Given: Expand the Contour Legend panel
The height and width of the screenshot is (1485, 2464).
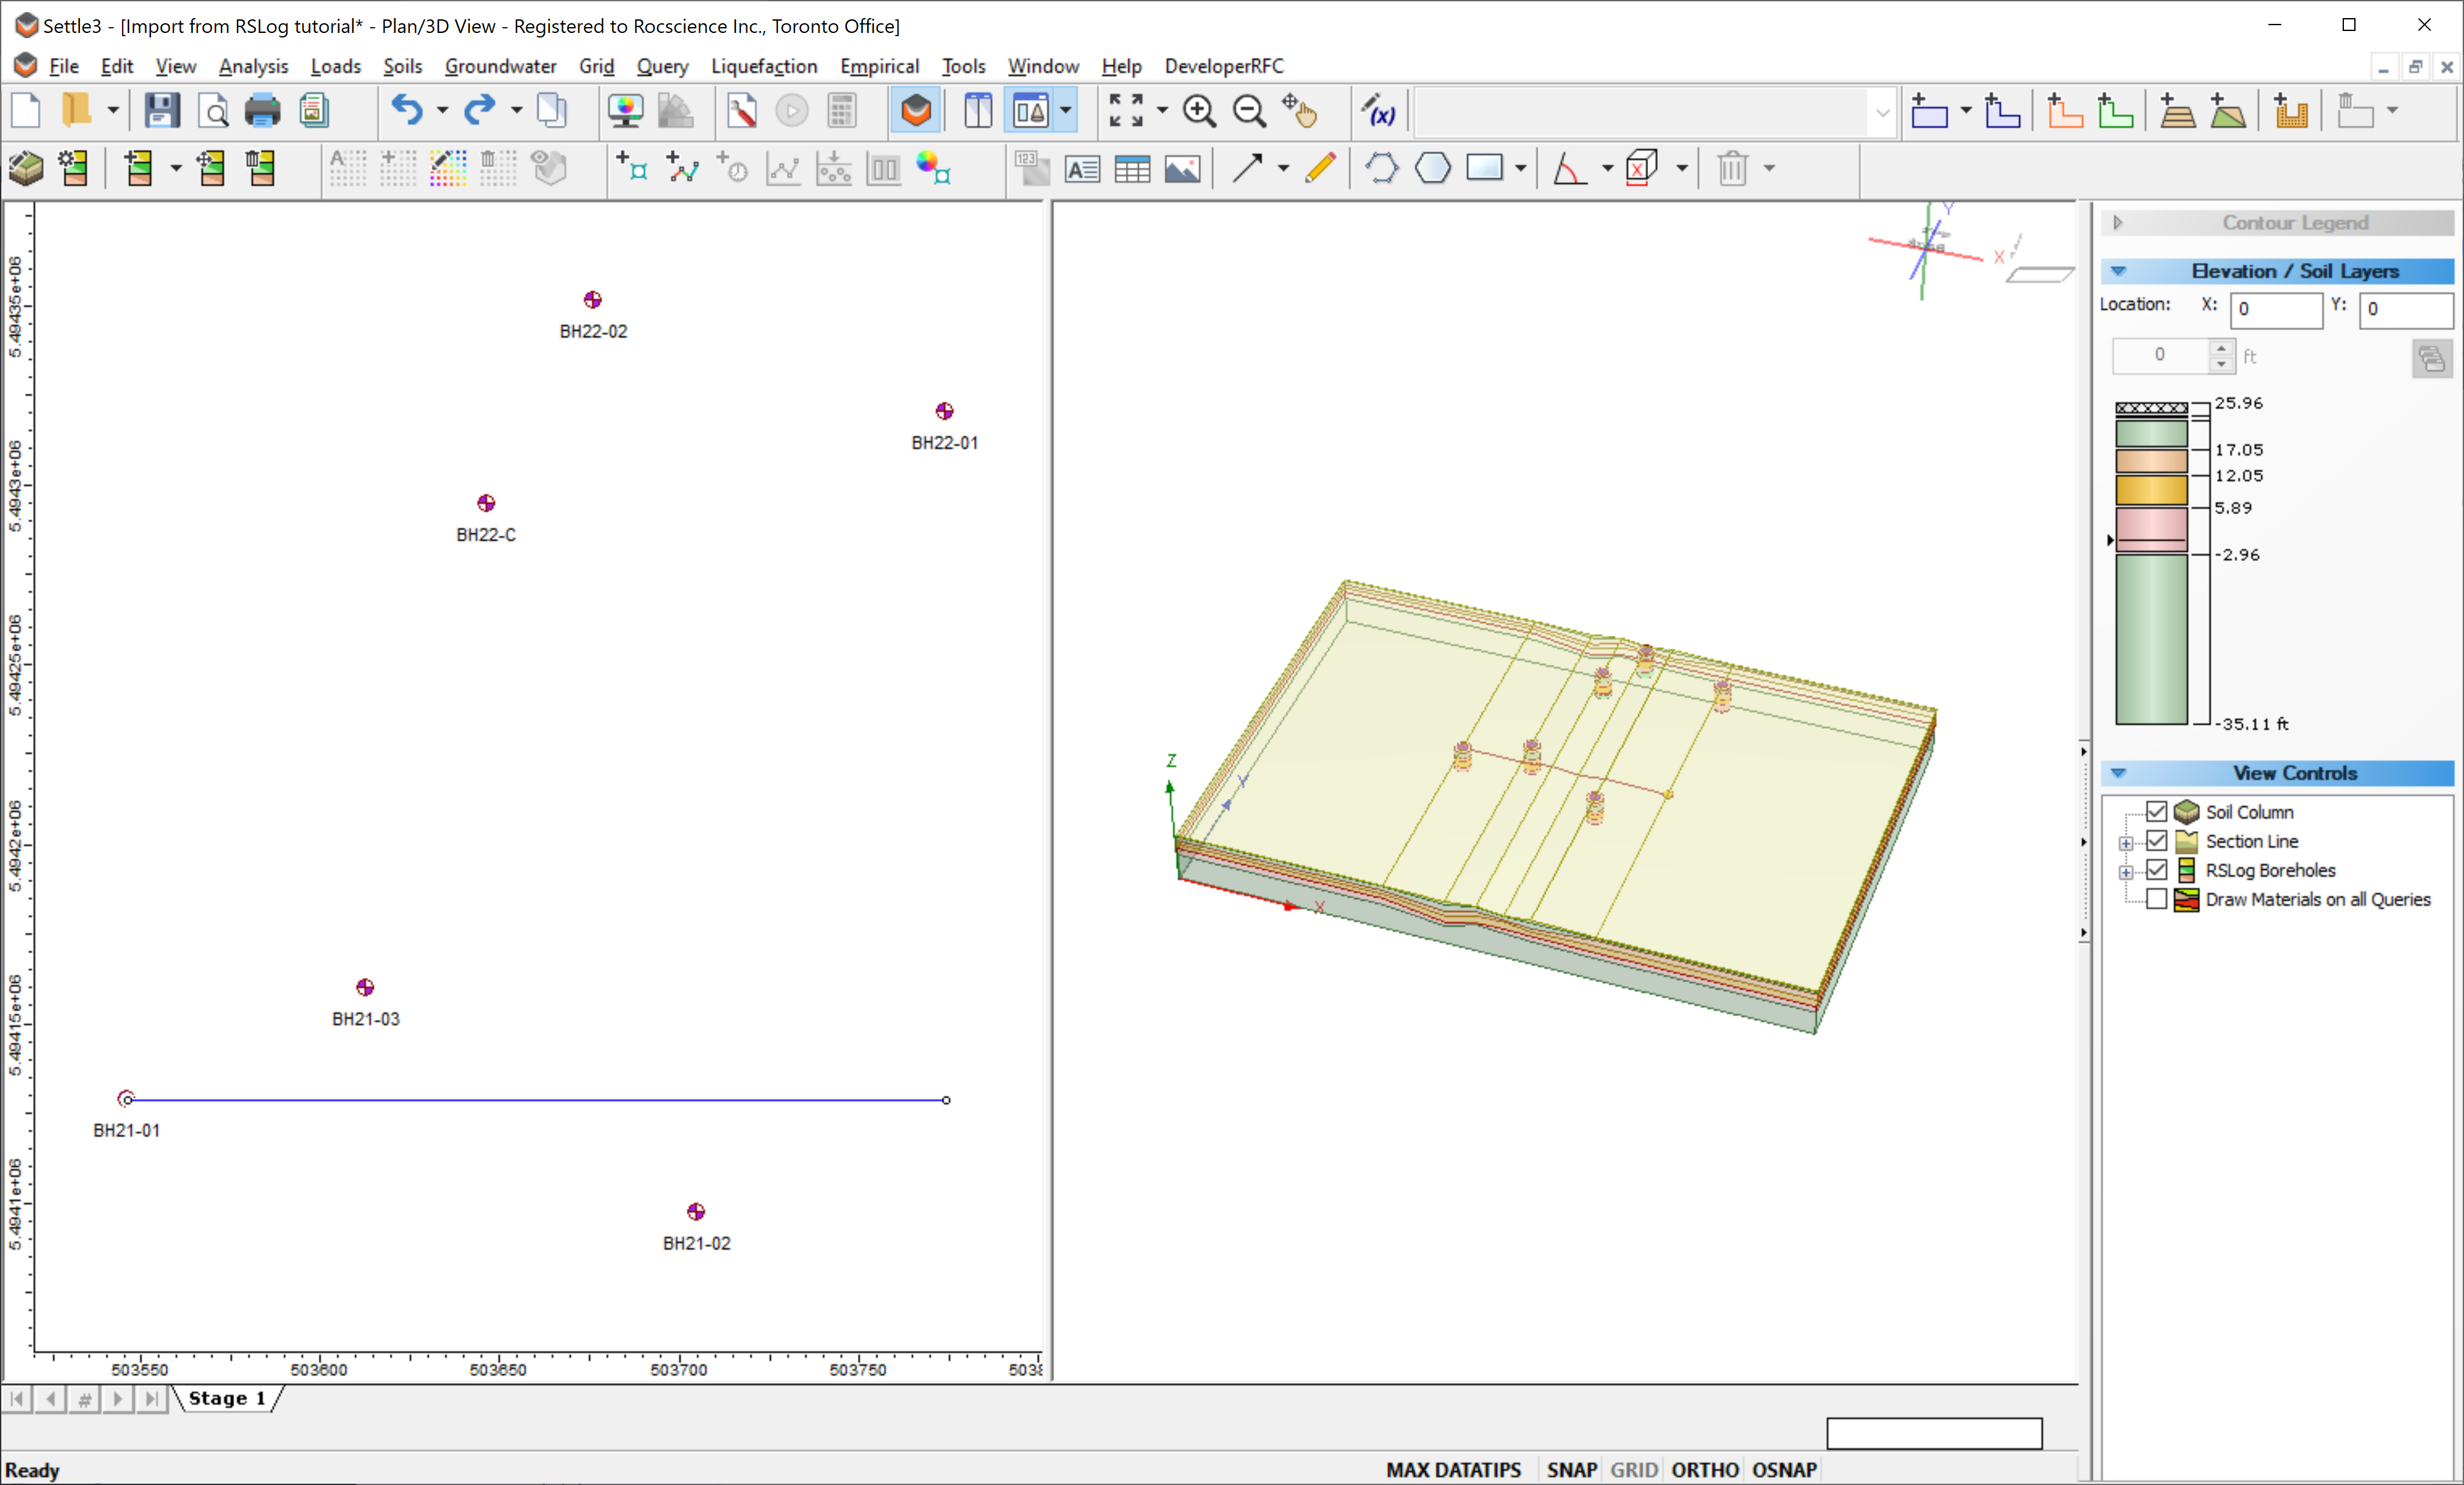Looking at the screenshot, I should 2118,222.
